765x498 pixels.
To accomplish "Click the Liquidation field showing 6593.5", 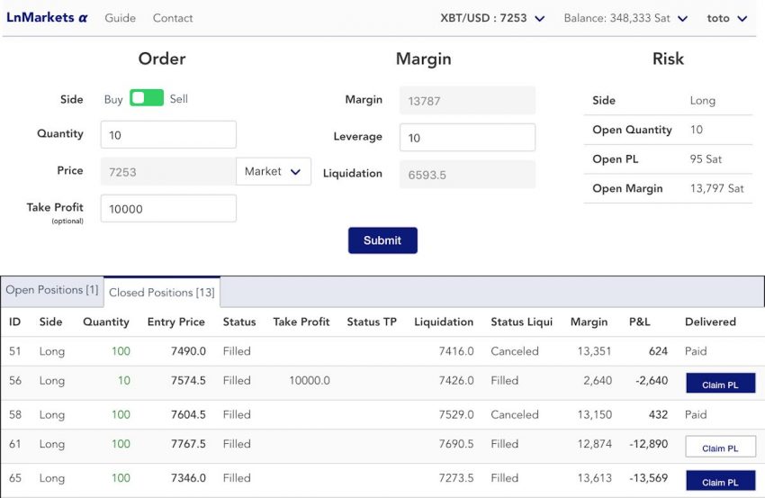I will click(467, 175).
